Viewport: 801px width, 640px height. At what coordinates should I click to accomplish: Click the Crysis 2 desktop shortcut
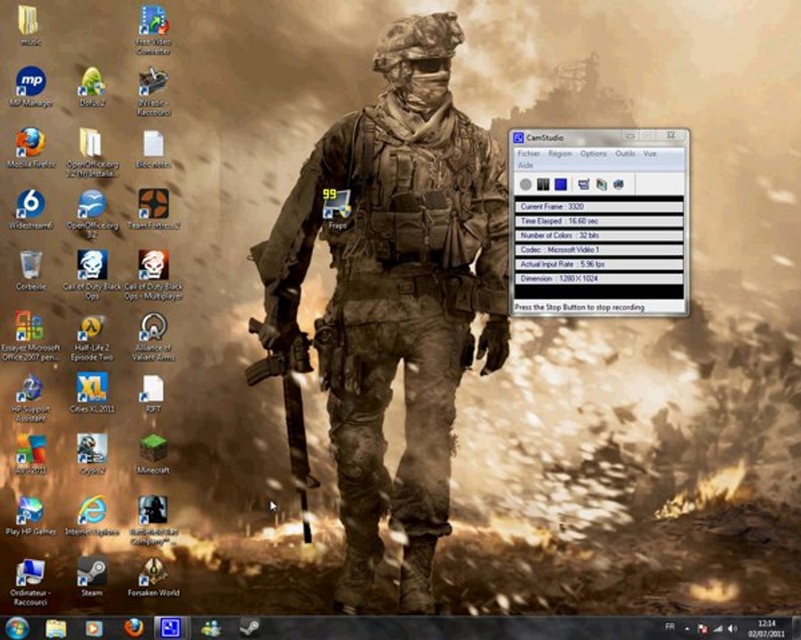[92, 454]
